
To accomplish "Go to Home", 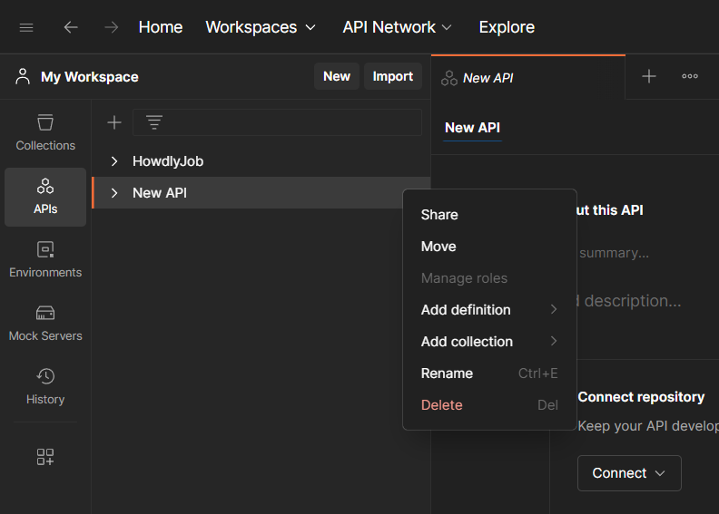I will [161, 27].
